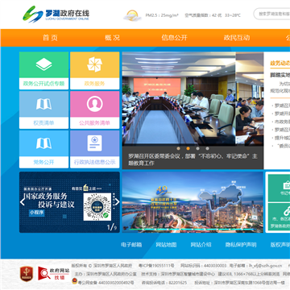Open the 隐私保护声明 footer link
Viewport: 290px width, 290px height.
241,245
